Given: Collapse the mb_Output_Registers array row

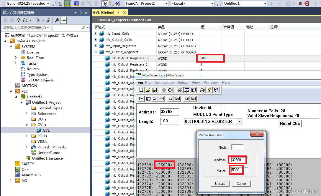Looking at the screenshot, I should click(x=95, y=52).
